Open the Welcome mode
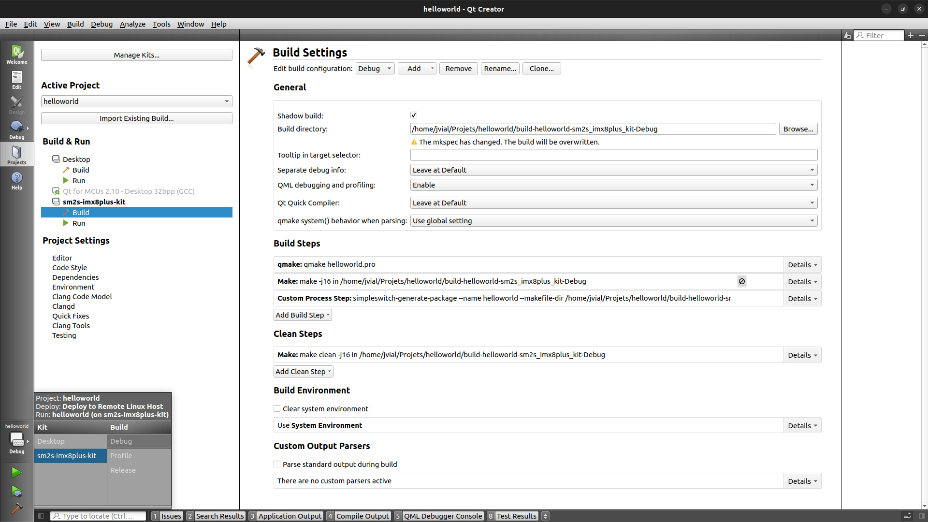The image size is (928, 522). click(16, 54)
